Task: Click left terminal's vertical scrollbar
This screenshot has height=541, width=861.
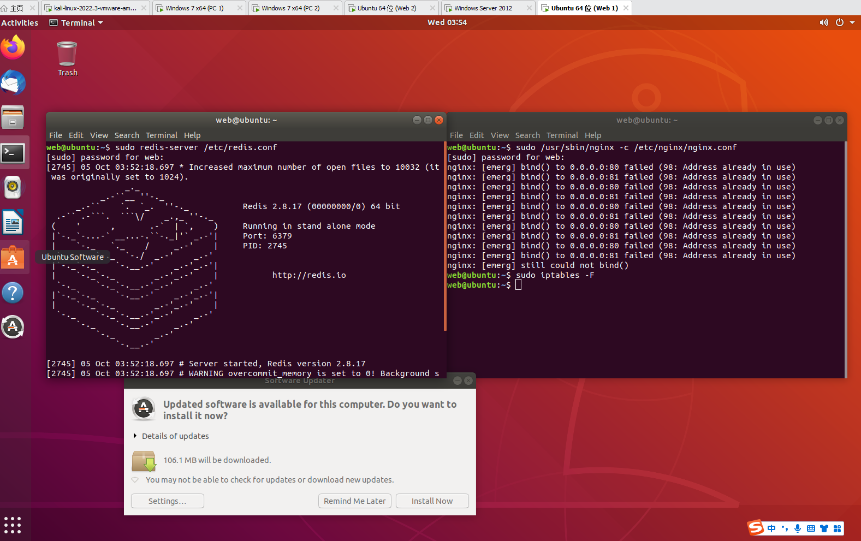Action: 445,236
